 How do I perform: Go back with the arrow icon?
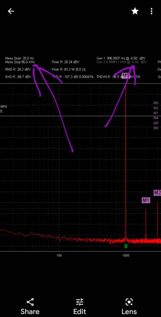(x=11, y=11)
